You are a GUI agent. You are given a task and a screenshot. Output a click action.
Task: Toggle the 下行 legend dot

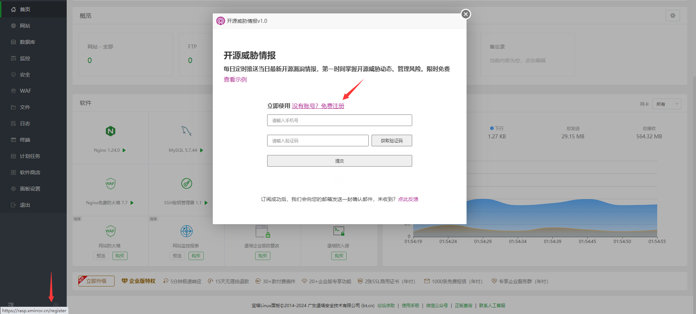tap(492, 128)
